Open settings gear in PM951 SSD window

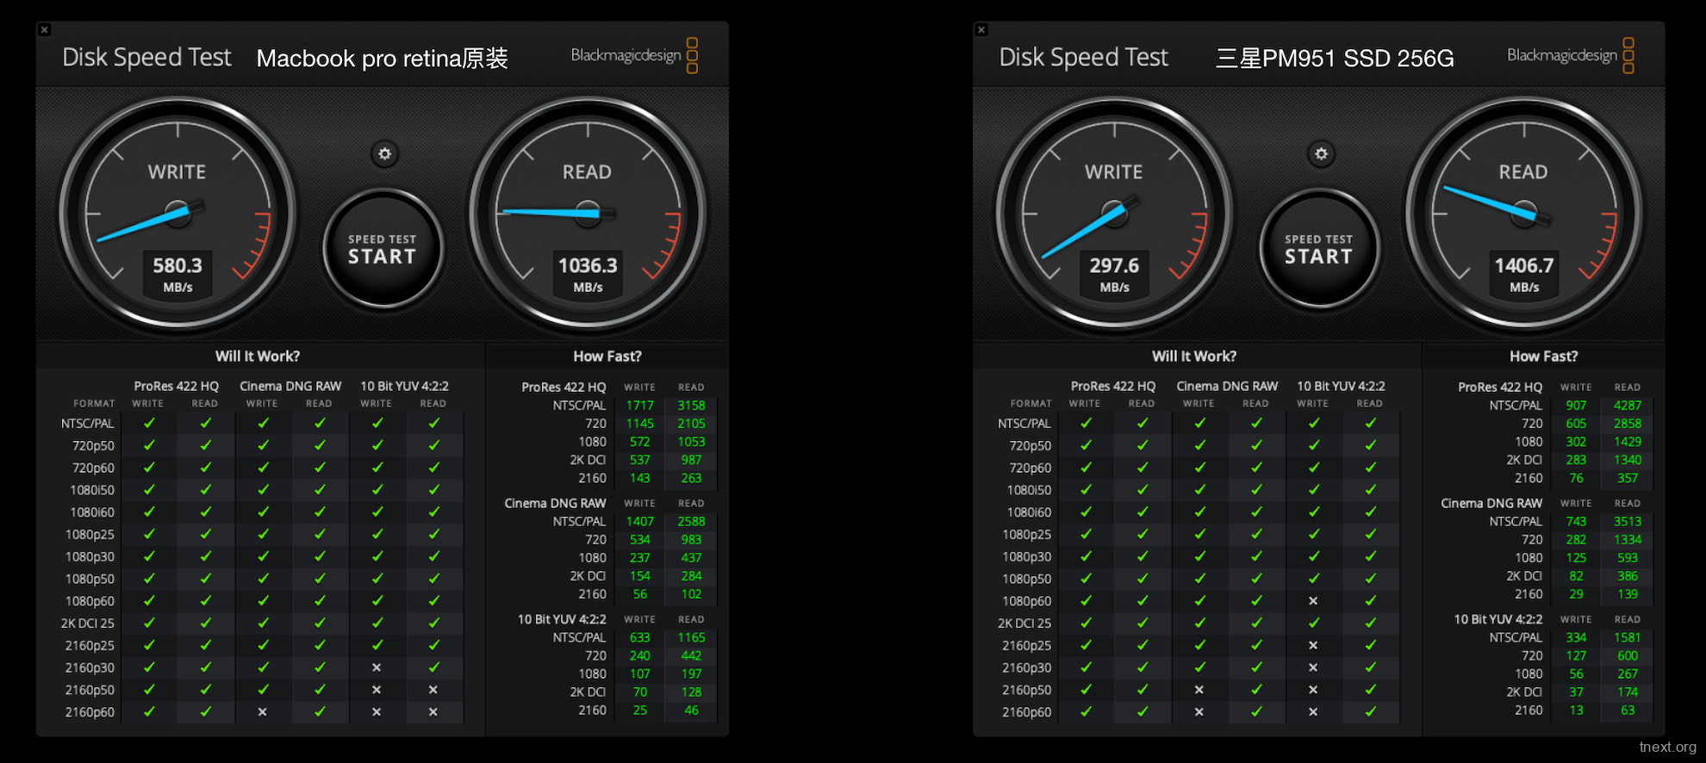(1321, 154)
